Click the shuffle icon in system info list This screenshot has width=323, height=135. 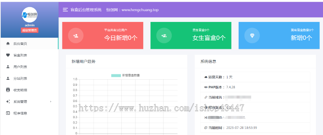(x=206, y=117)
